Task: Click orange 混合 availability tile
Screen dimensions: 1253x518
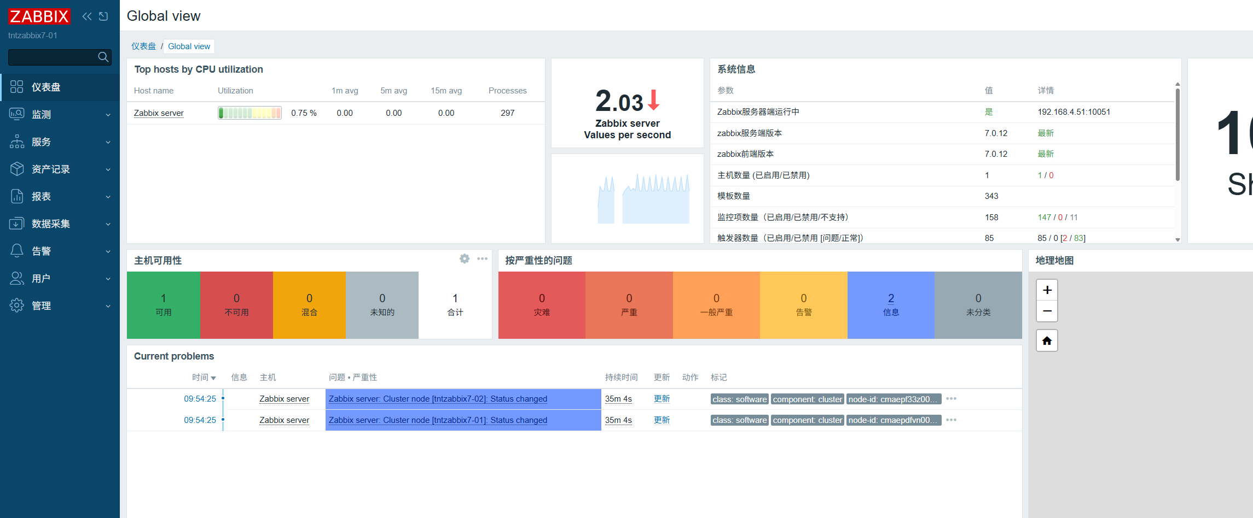Action: [309, 305]
